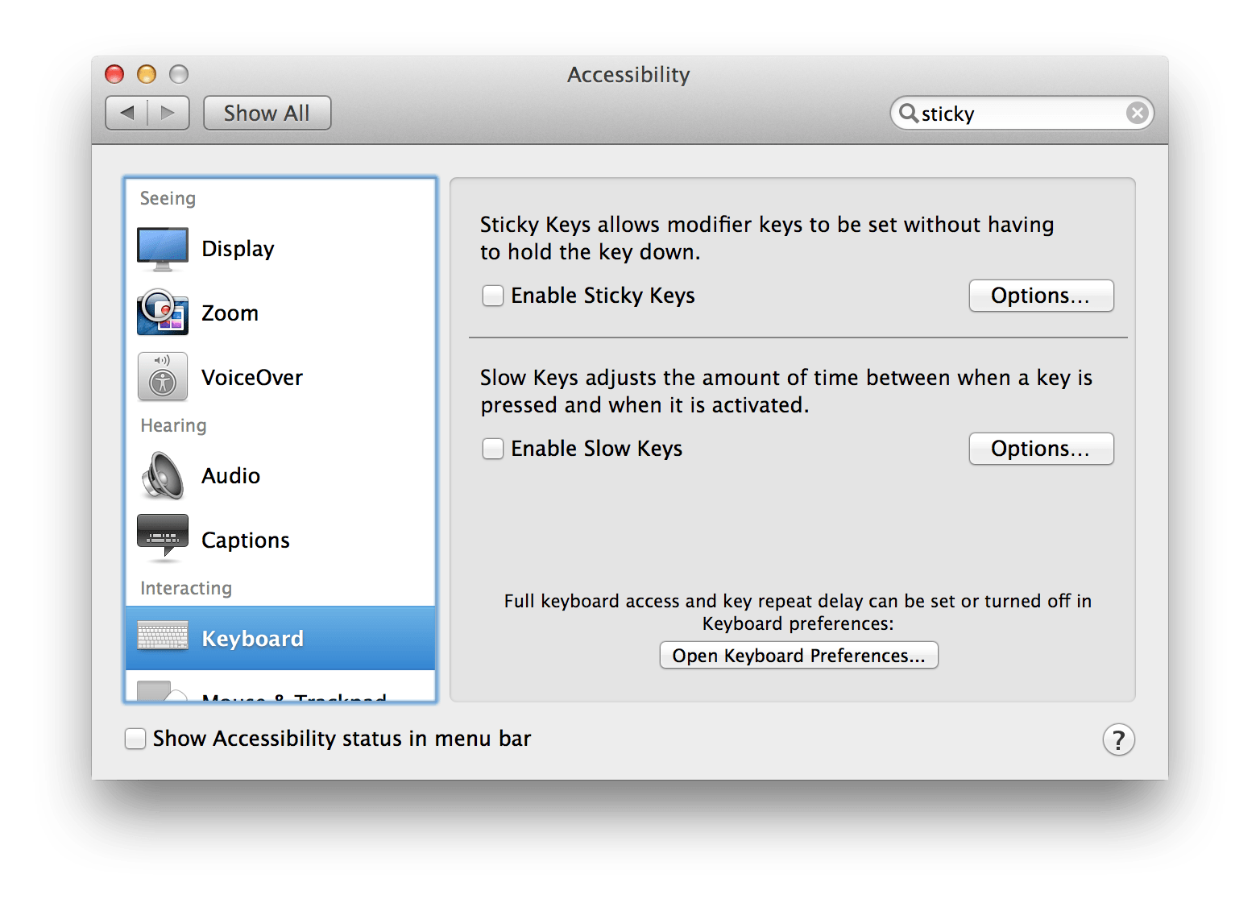The height and width of the screenshot is (907, 1260).
Task: Open the Audio settings under Hearing
Action: pyautogui.click(x=162, y=475)
